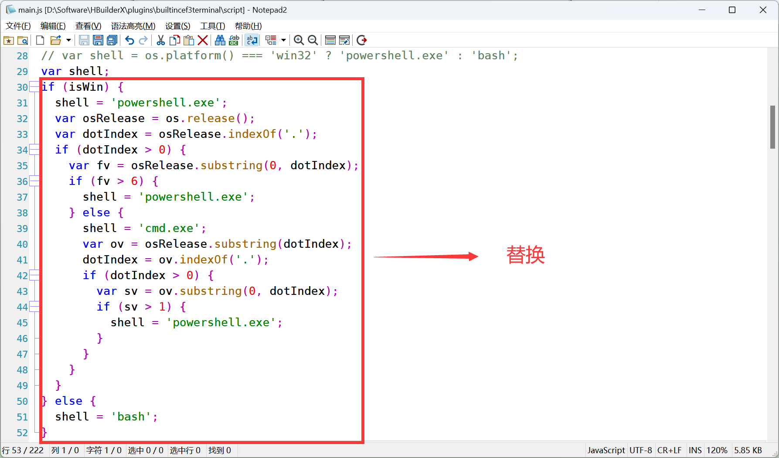Click line number 28 in margin

[22, 56]
